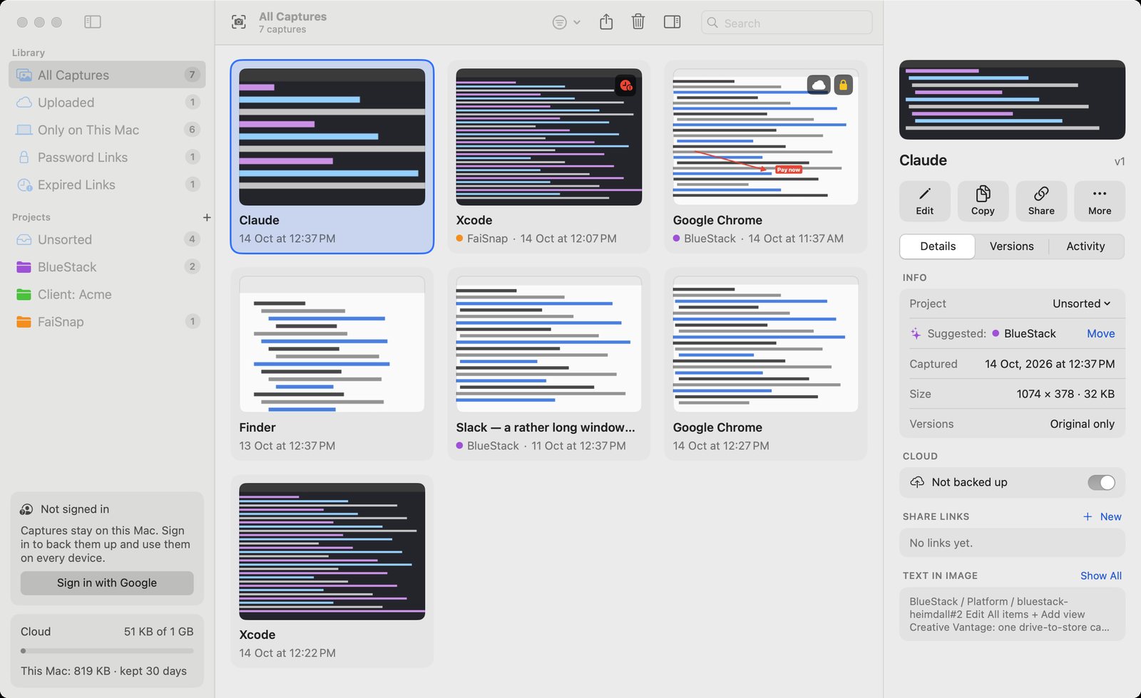The width and height of the screenshot is (1141, 698).
Task: Open Password Links in sidebar
Action: click(x=107, y=157)
